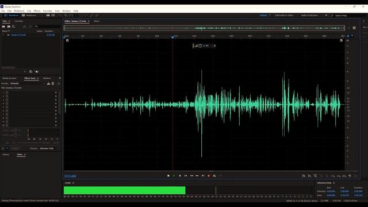
Task: Click the Fast Forward transport button
Action: tap(197, 176)
